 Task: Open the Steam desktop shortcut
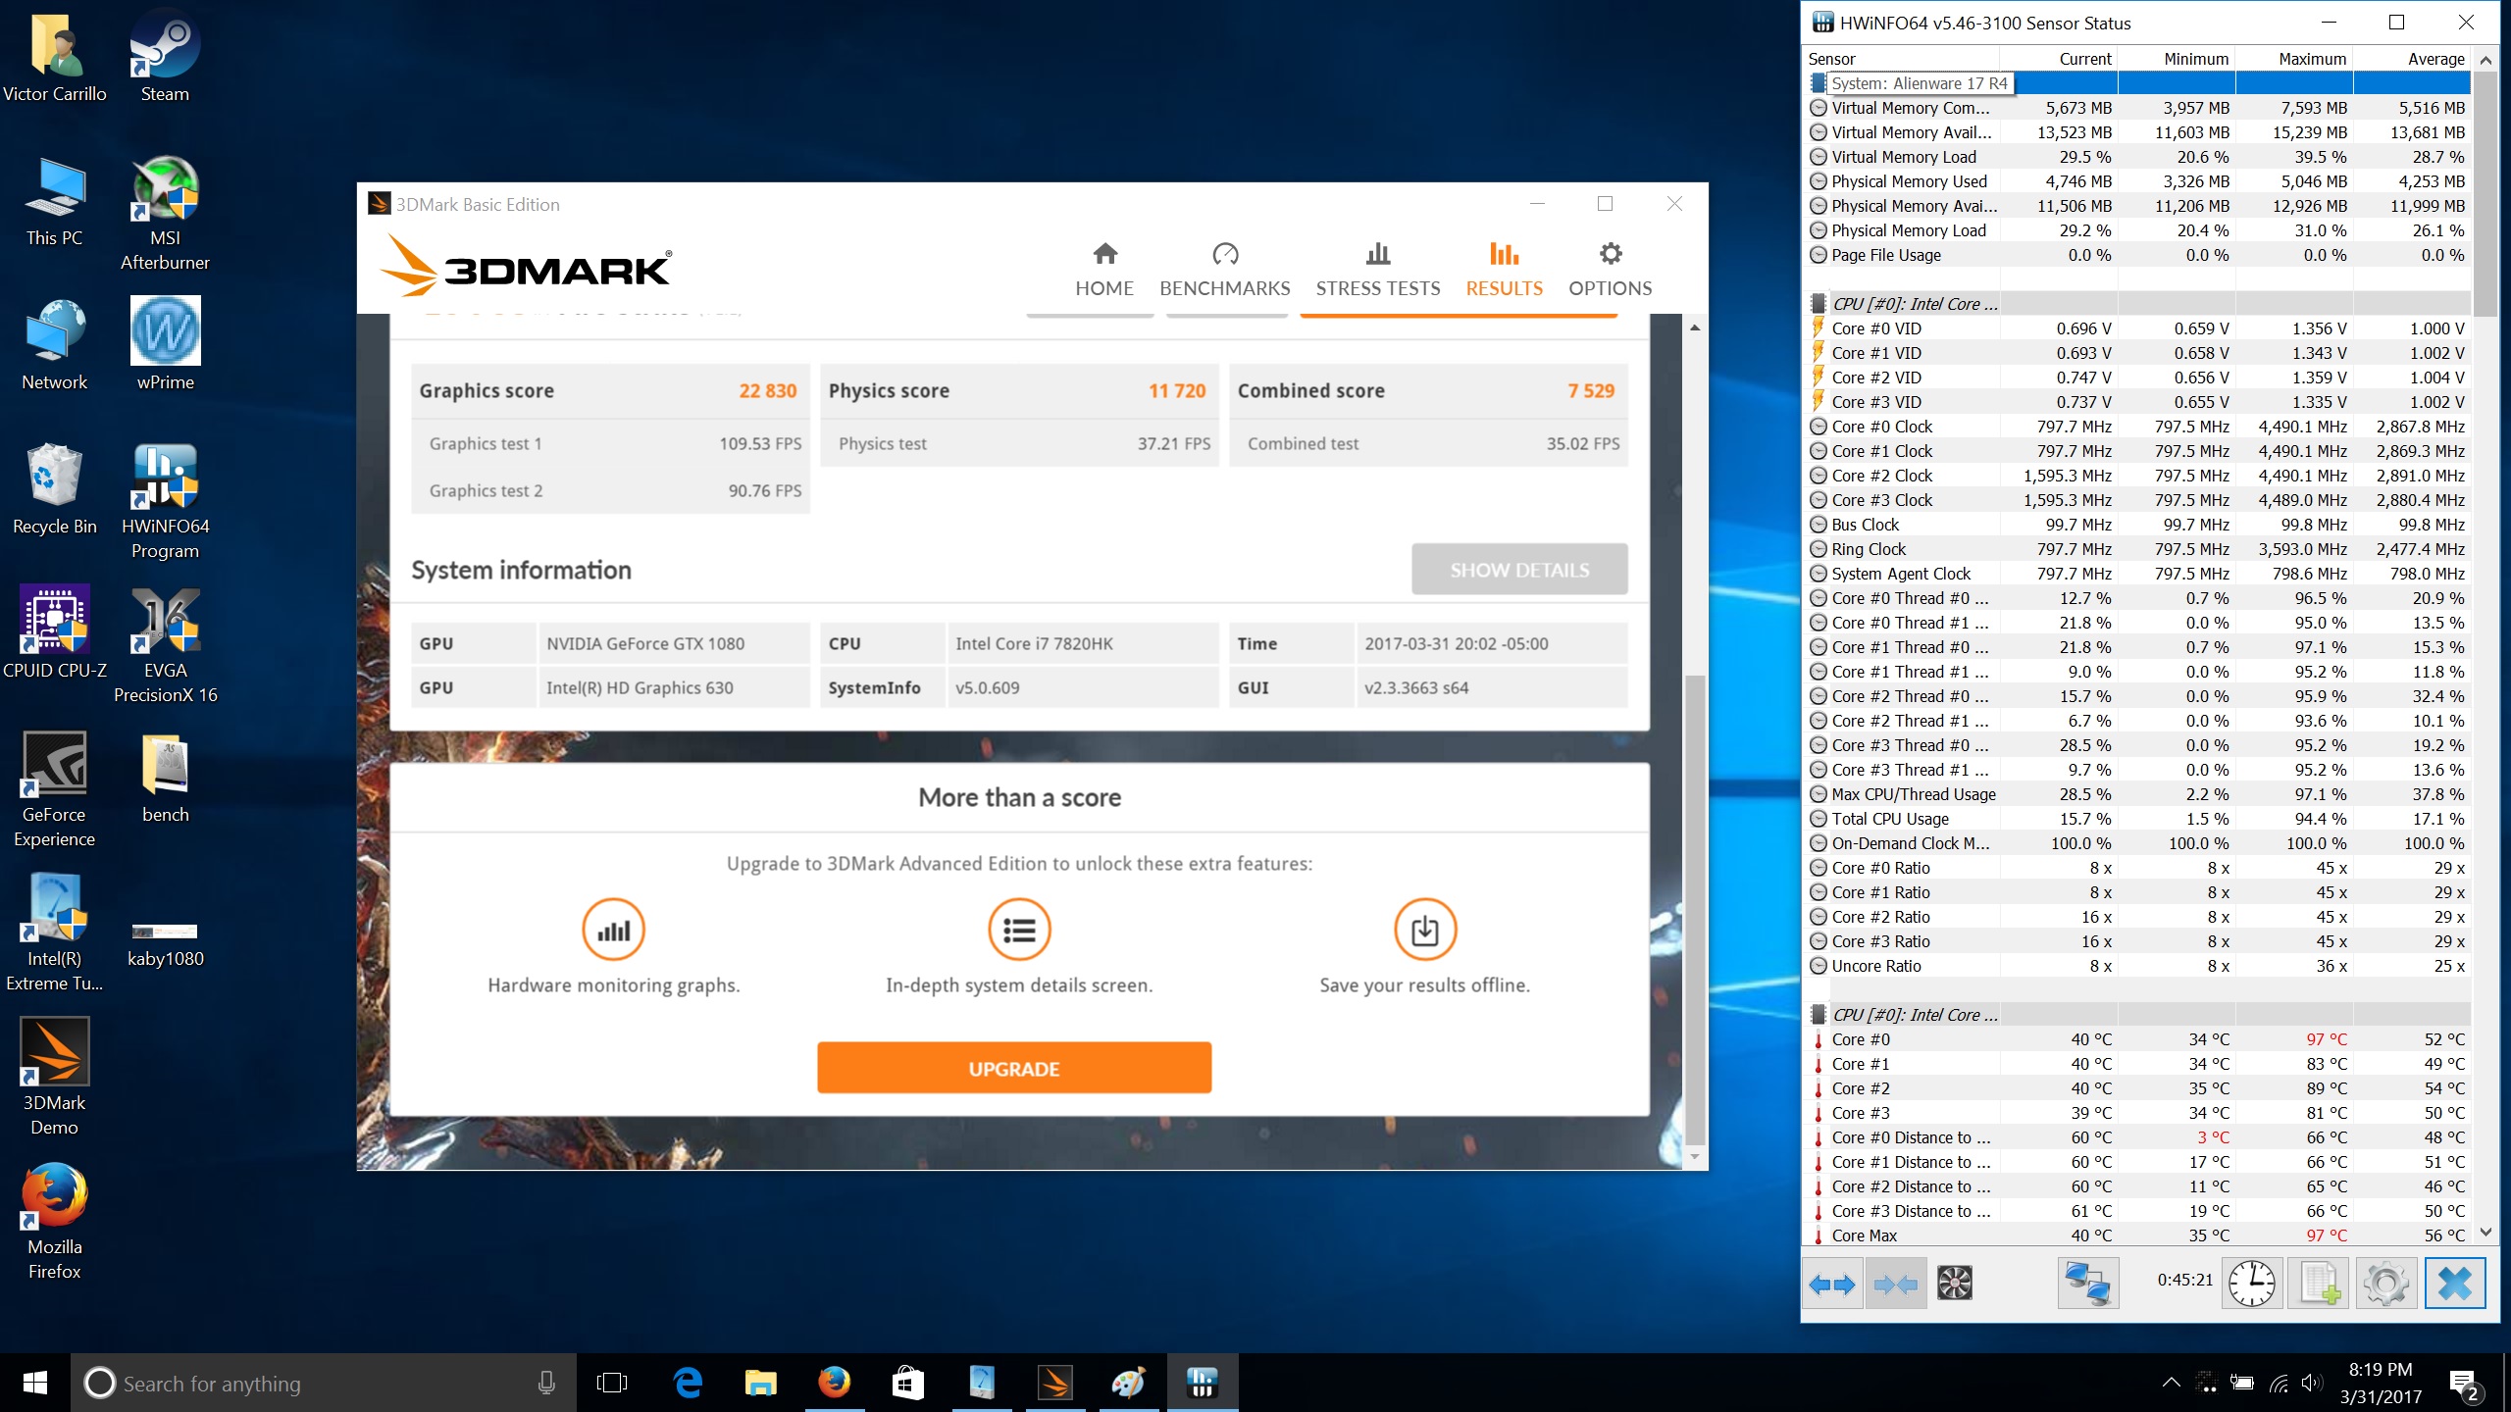click(165, 57)
